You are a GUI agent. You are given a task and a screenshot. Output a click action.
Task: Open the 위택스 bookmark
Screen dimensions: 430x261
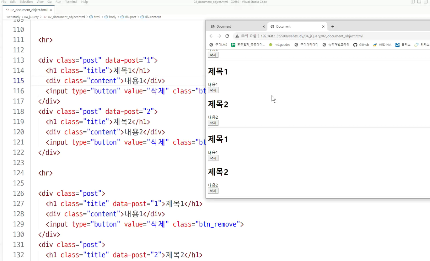tap(422, 45)
